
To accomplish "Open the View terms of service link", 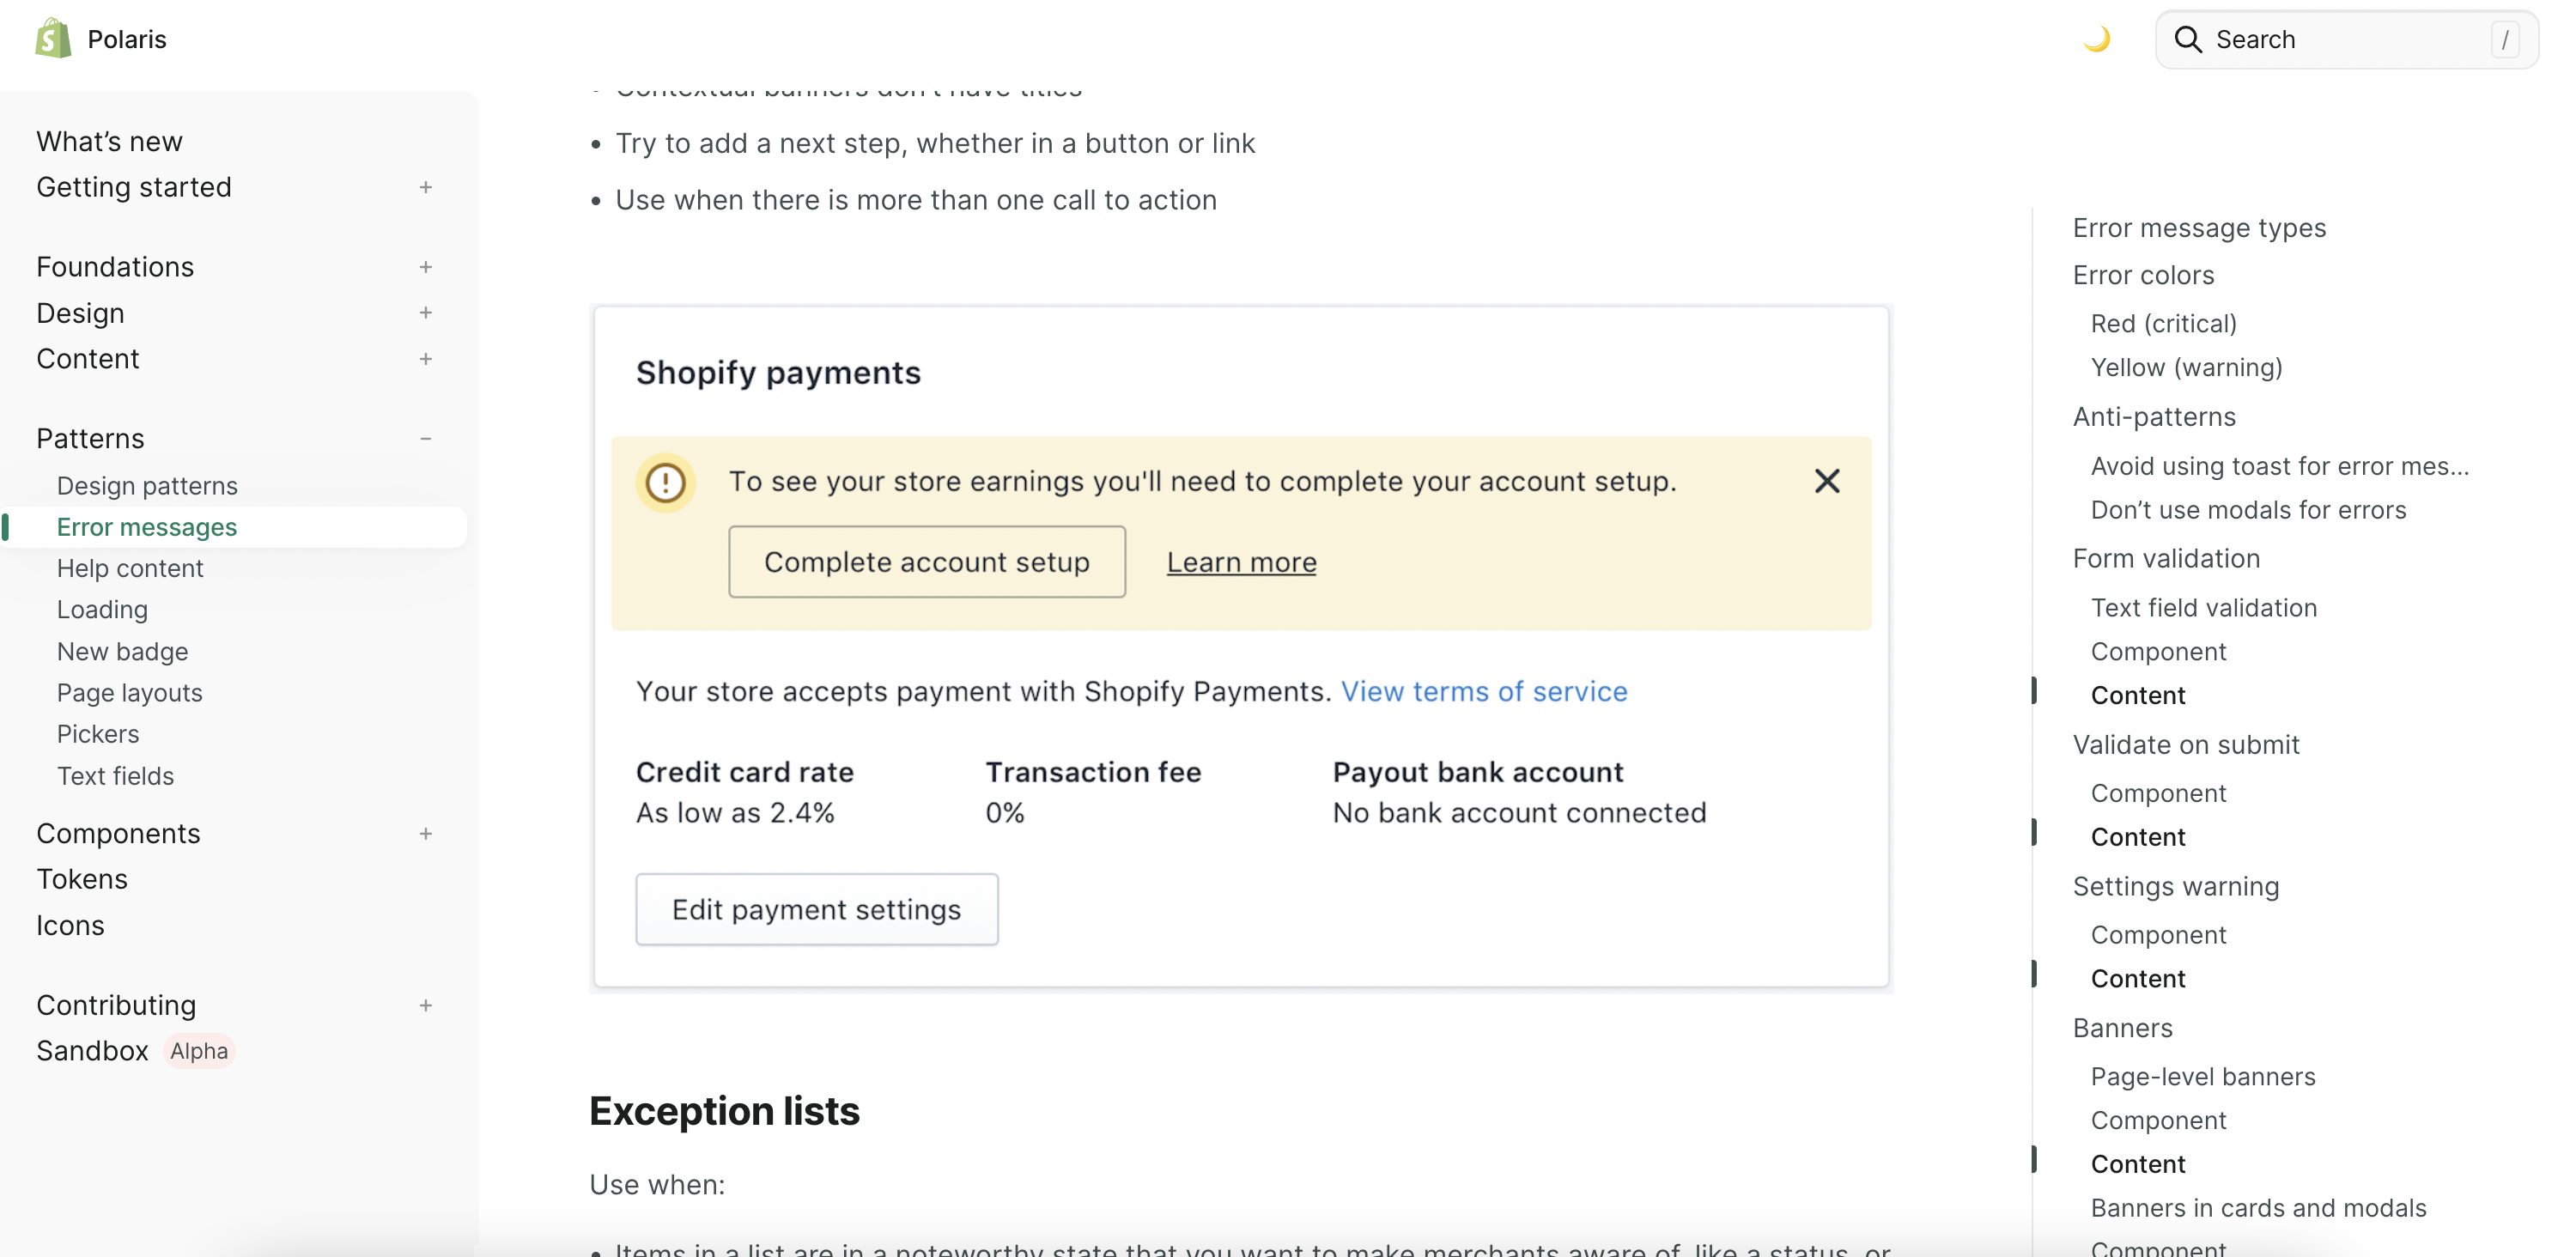I will coord(1483,691).
